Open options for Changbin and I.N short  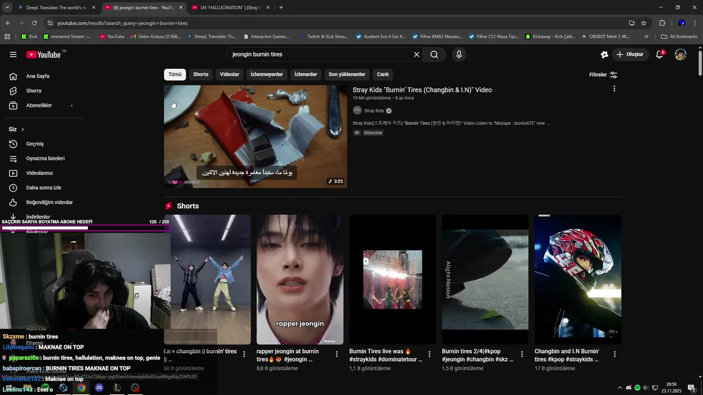pos(615,354)
